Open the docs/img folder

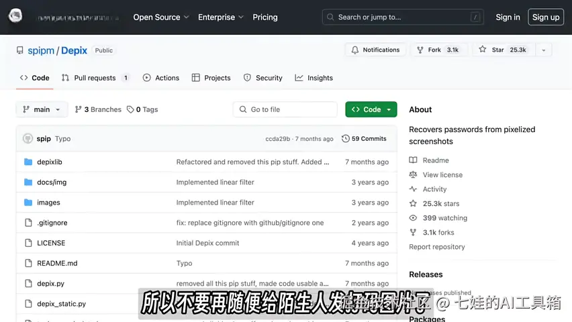point(52,182)
